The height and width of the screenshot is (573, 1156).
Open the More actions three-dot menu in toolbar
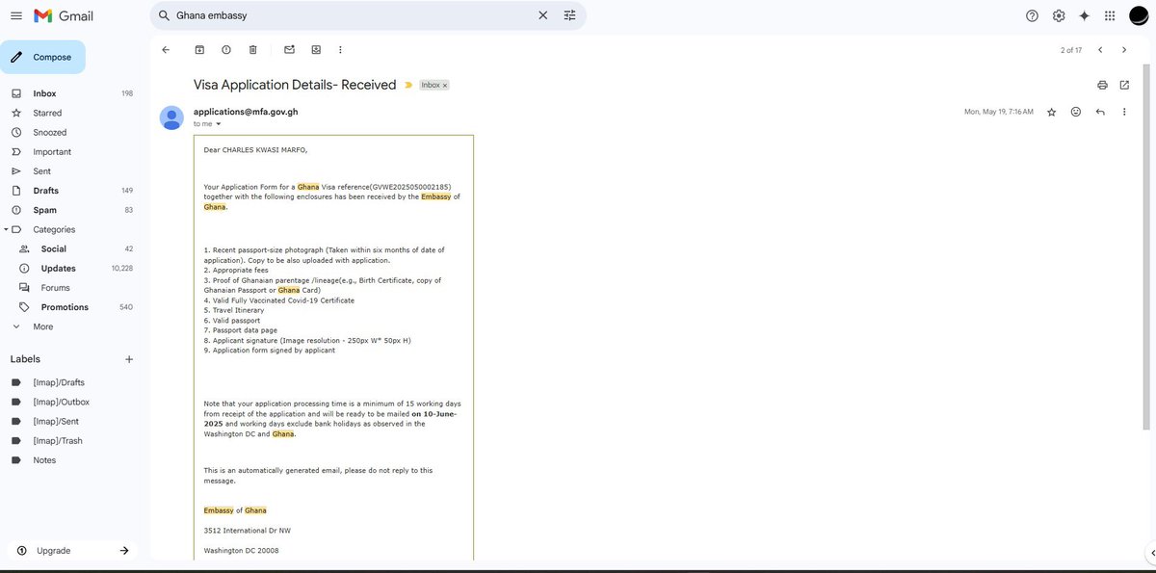pyautogui.click(x=340, y=50)
